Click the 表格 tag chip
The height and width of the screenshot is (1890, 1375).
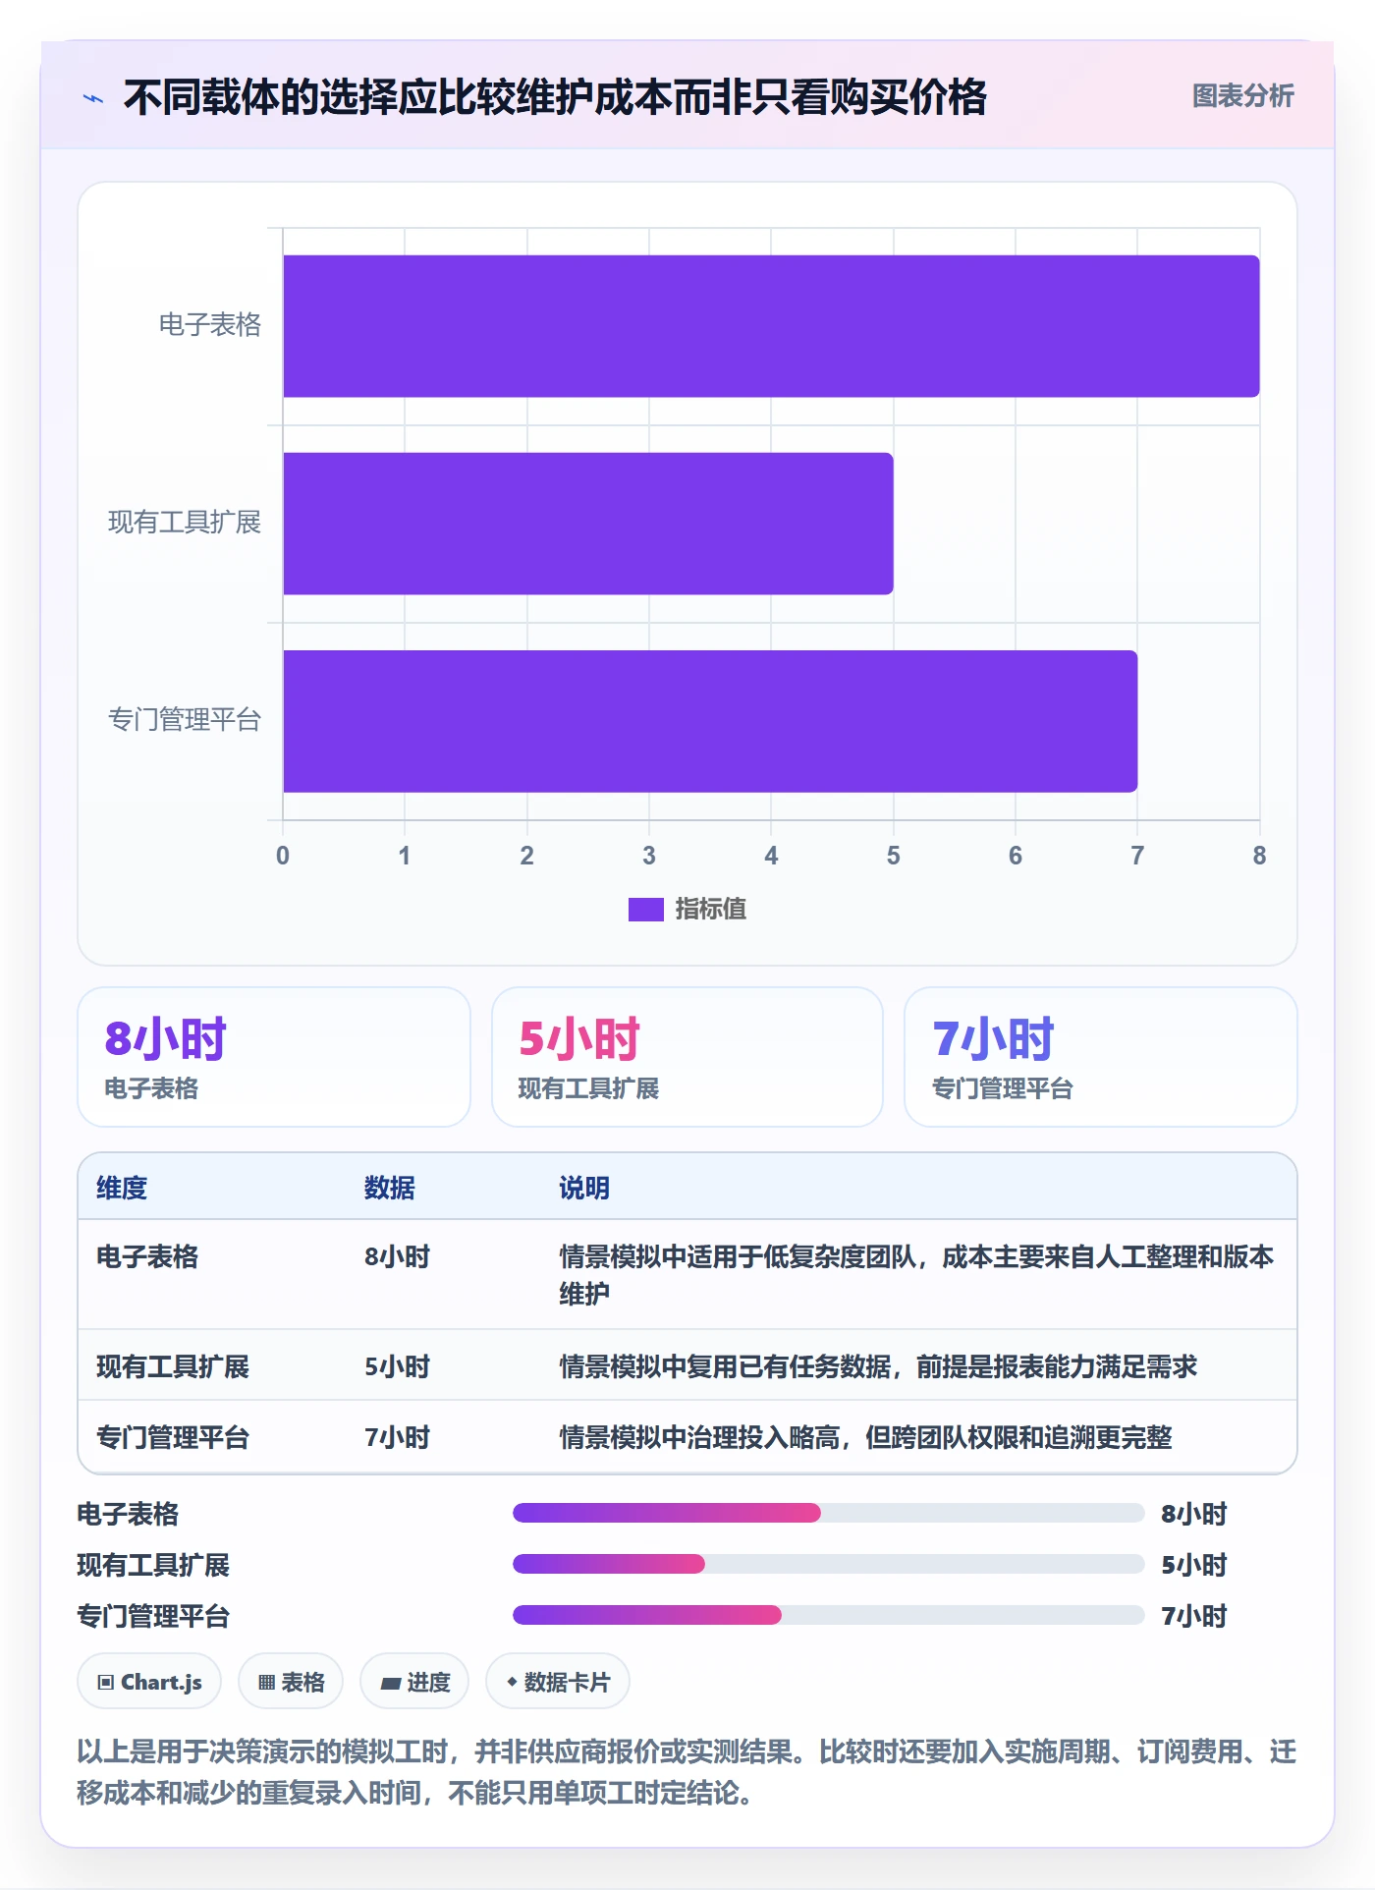(291, 1682)
